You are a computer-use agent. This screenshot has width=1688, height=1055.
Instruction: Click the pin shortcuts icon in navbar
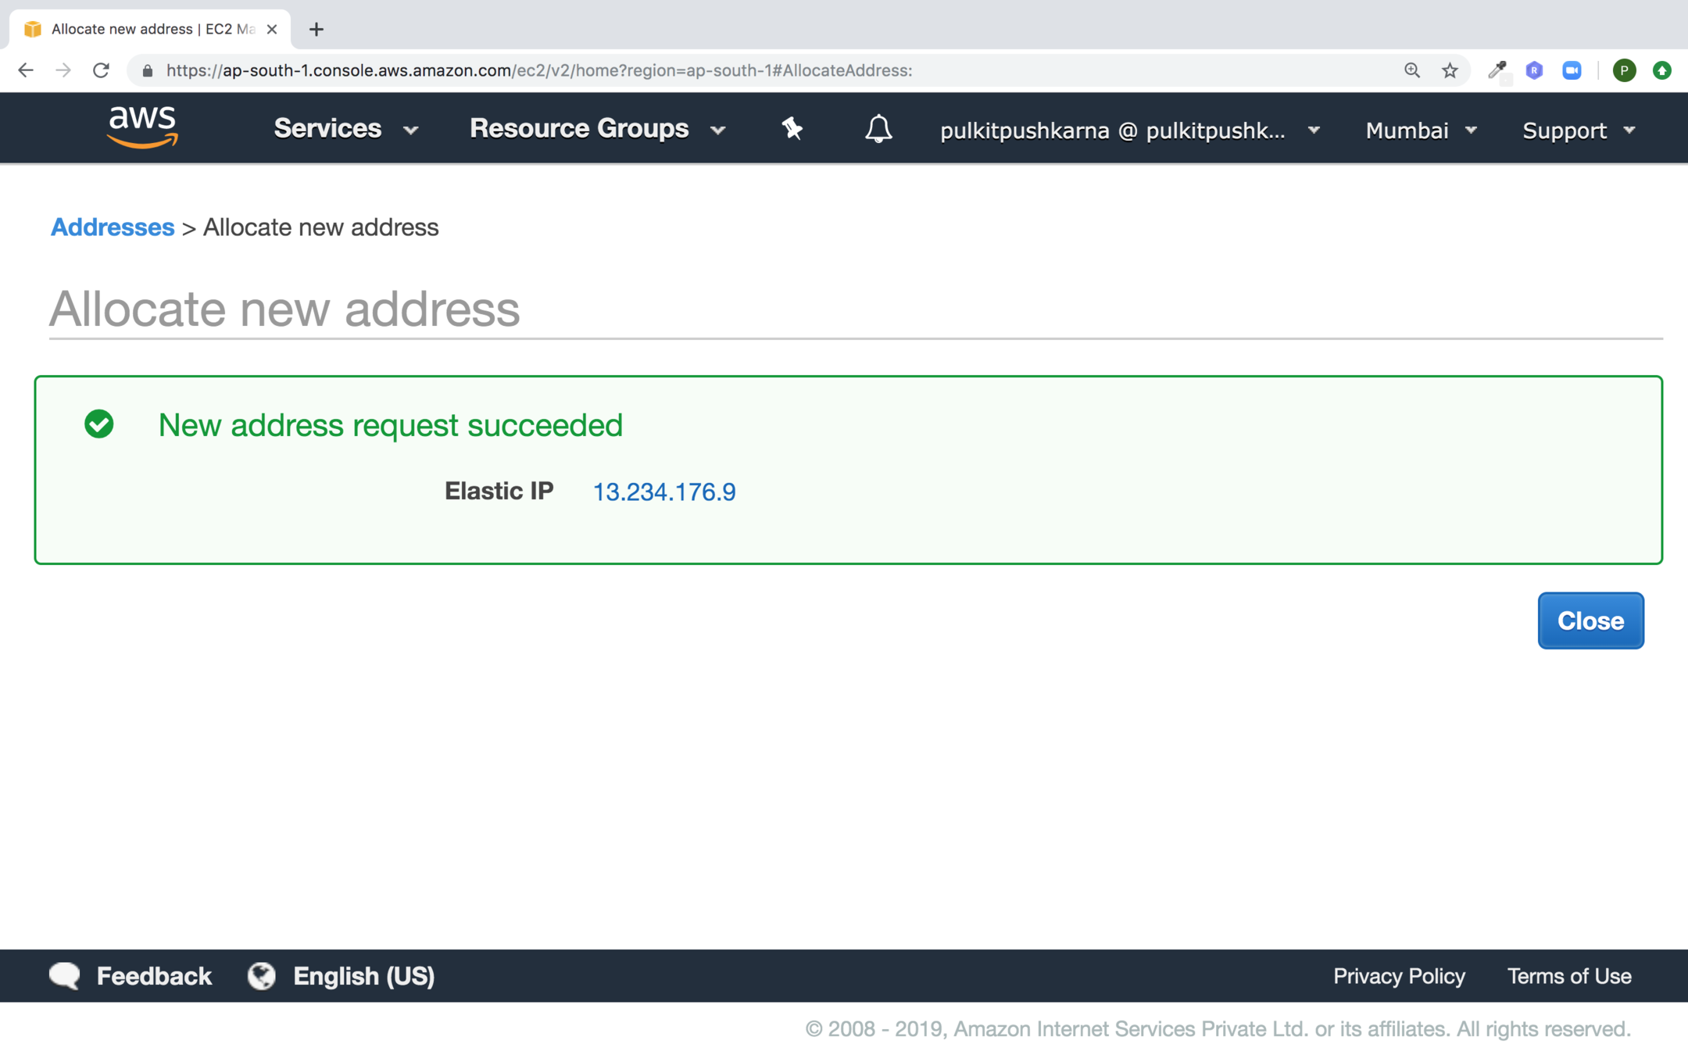(792, 129)
